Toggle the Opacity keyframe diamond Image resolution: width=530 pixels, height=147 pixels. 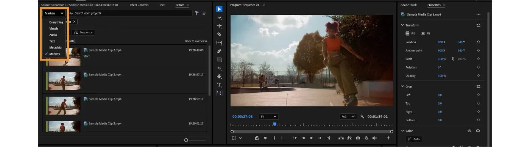point(479,76)
